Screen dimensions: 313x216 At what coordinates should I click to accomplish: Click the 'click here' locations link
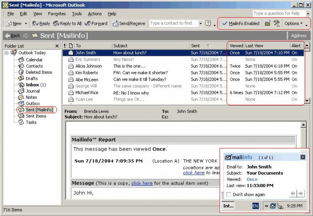tap(194, 173)
